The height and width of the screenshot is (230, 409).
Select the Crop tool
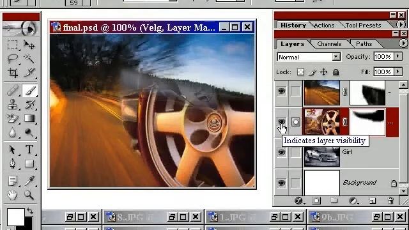[x=12, y=73]
